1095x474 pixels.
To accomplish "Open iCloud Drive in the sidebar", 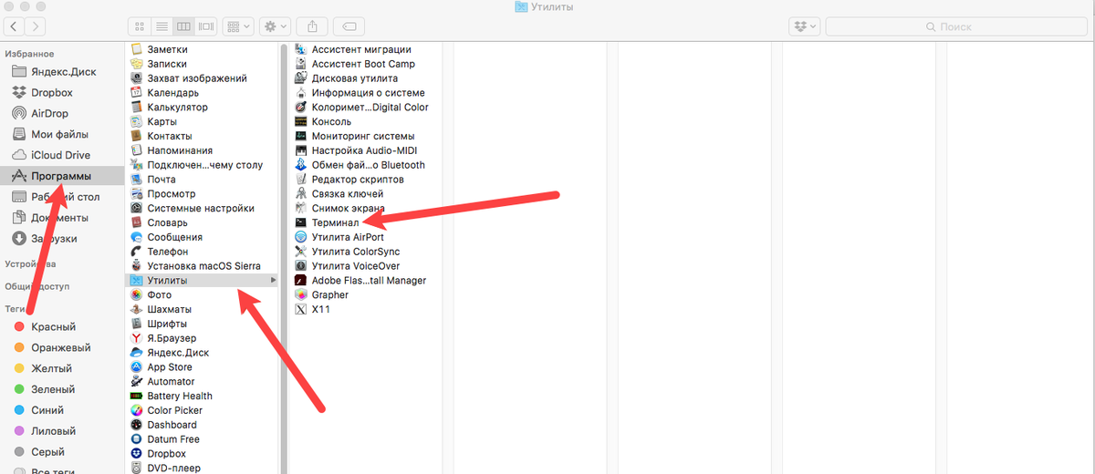I will (62, 155).
